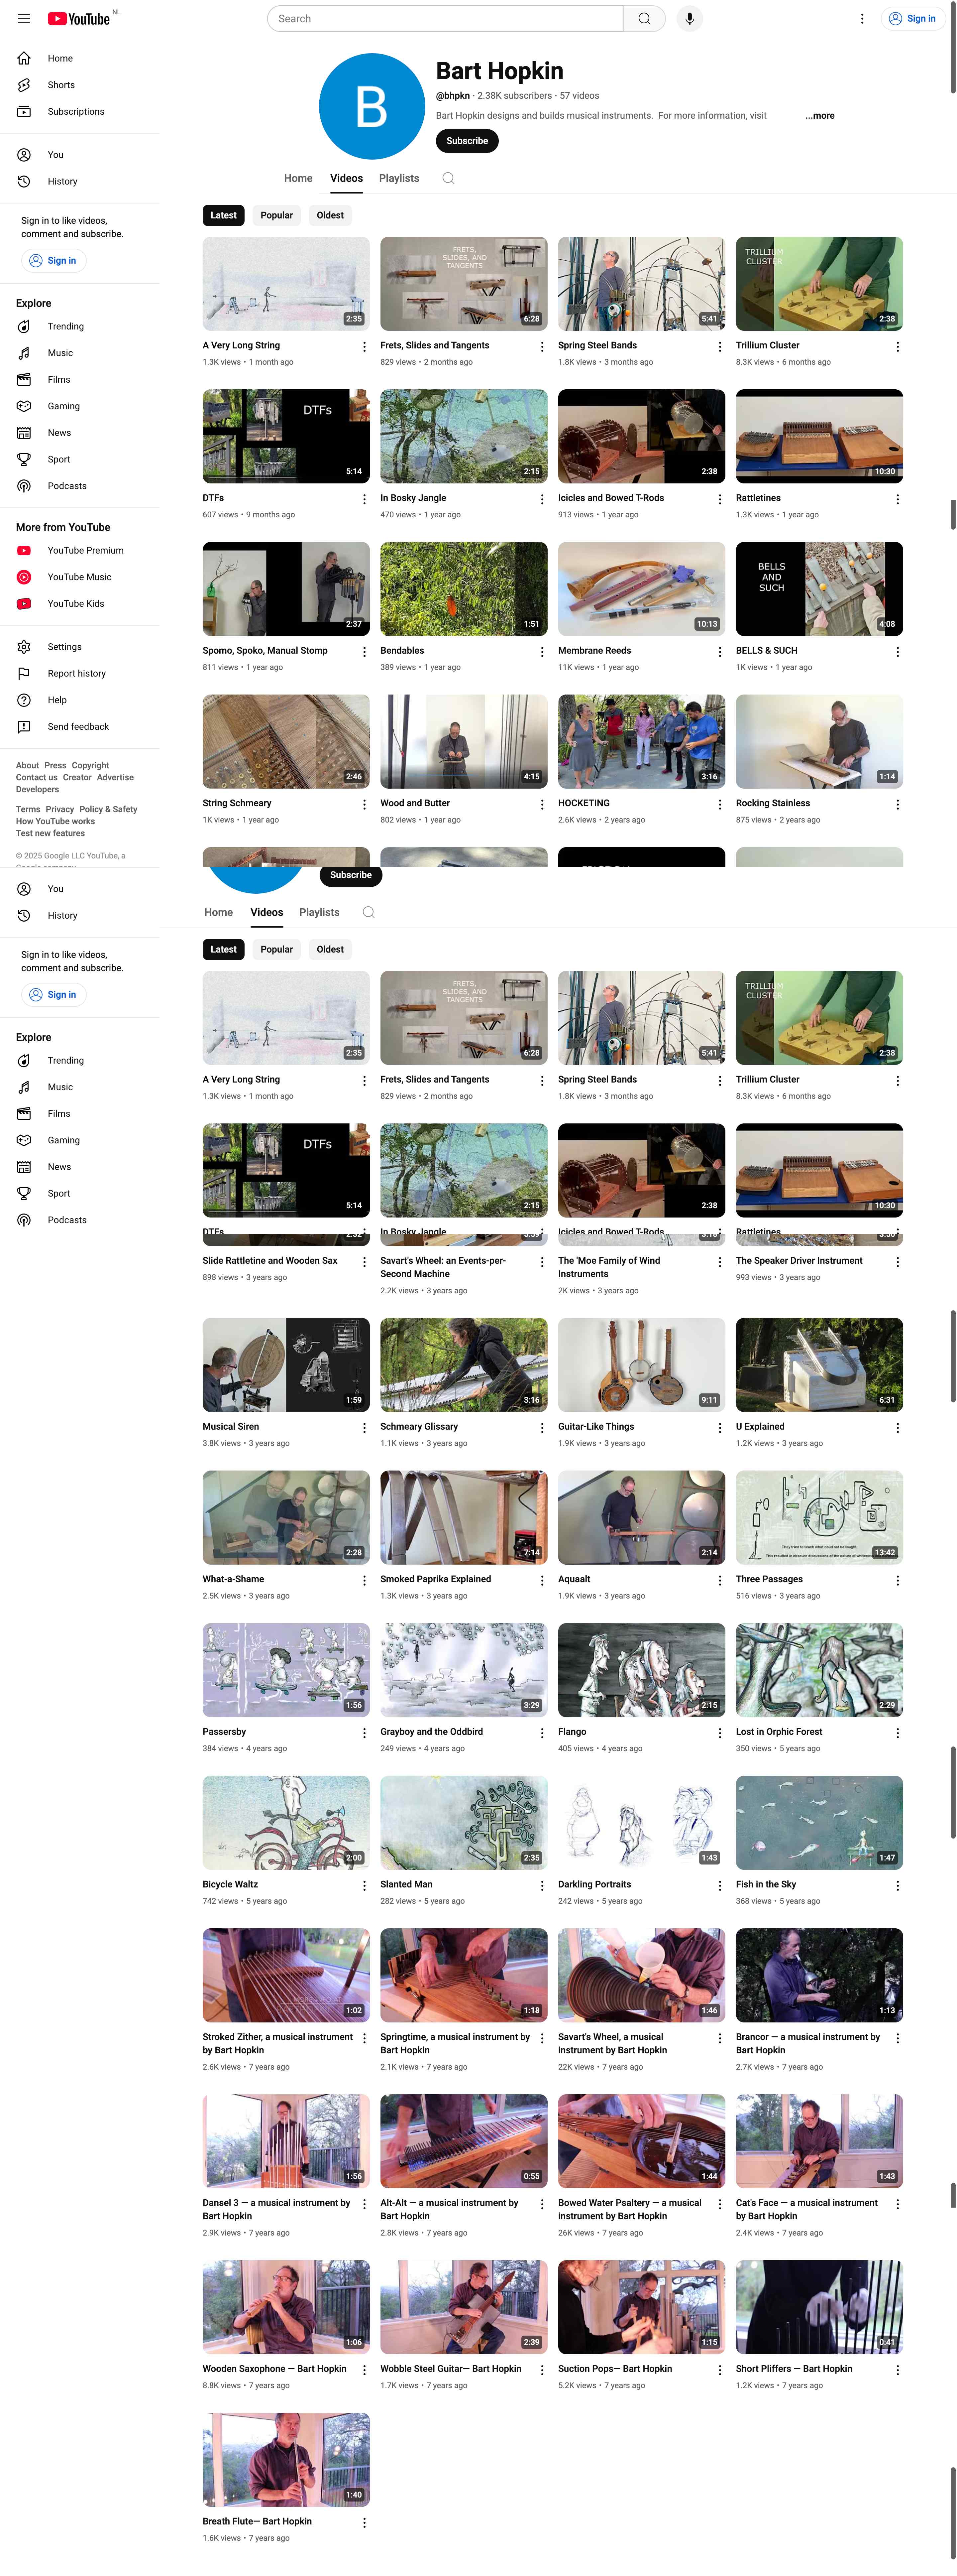The image size is (957, 2576).
Task: Click the YouTube logo
Action: click(79, 18)
